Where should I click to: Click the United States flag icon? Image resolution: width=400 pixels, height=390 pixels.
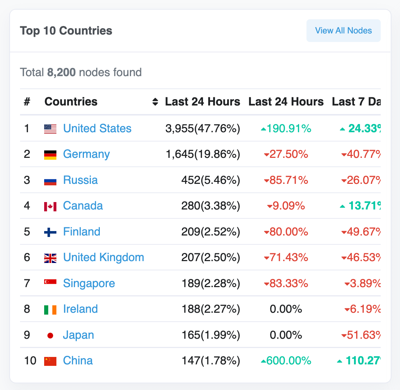pos(50,129)
